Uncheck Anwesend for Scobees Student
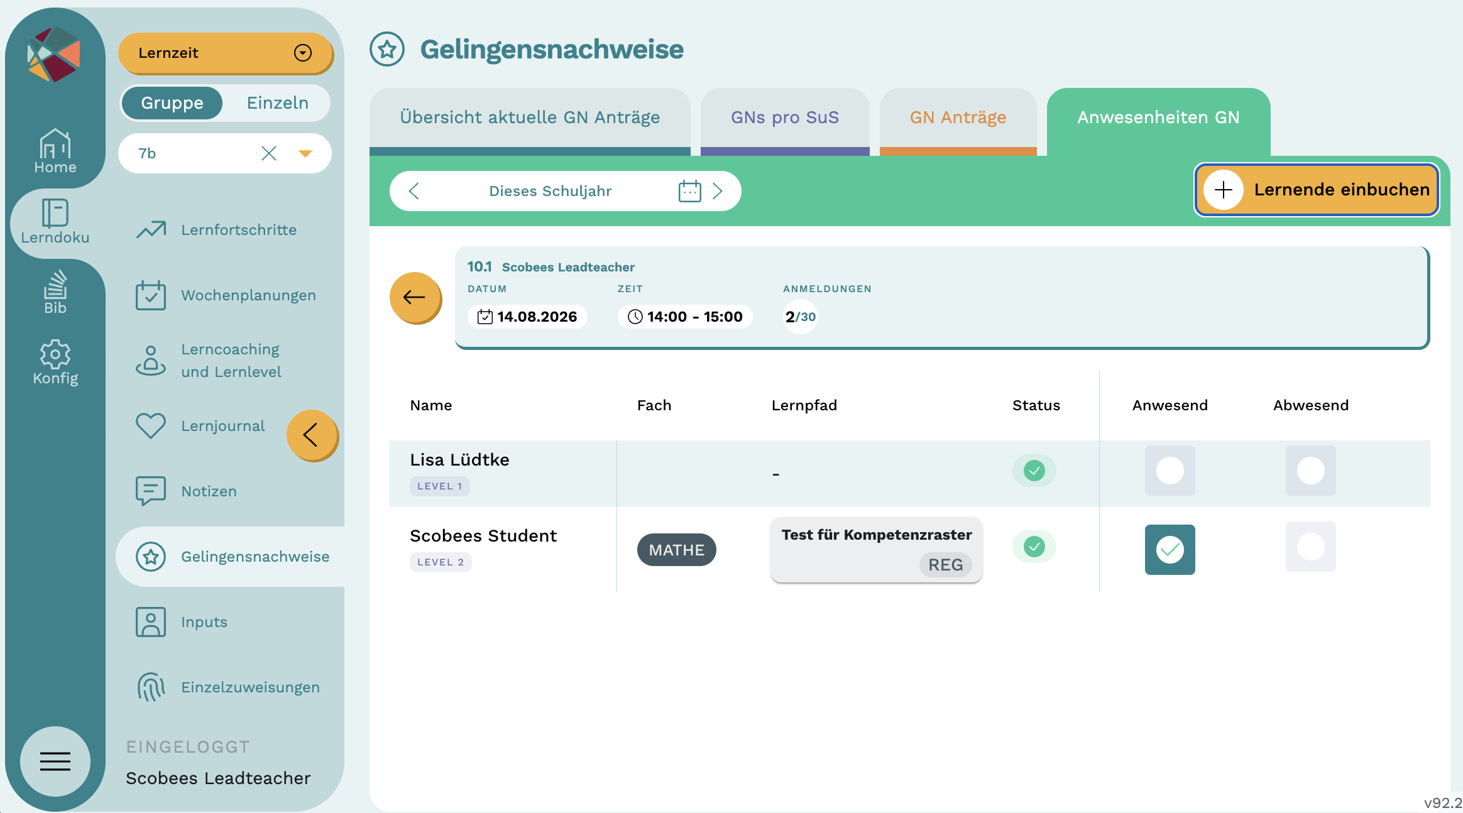 tap(1170, 550)
